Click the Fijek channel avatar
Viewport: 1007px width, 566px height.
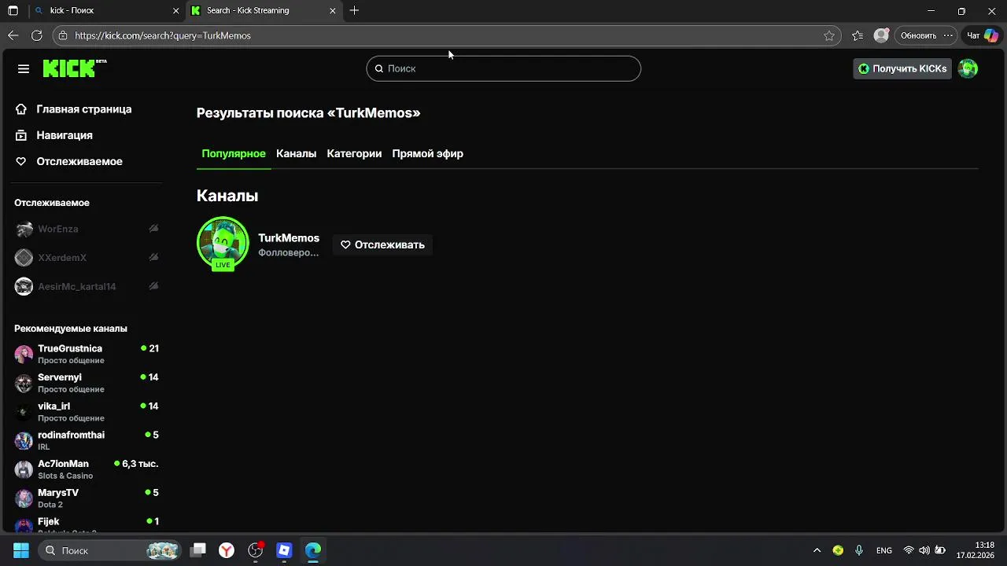pos(24,525)
